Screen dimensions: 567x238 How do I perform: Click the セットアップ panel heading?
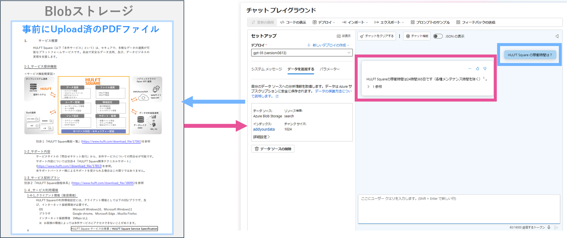click(264, 36)
